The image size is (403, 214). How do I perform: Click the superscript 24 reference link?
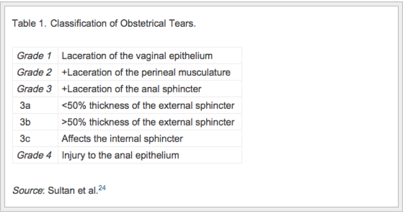coord(102,188)
